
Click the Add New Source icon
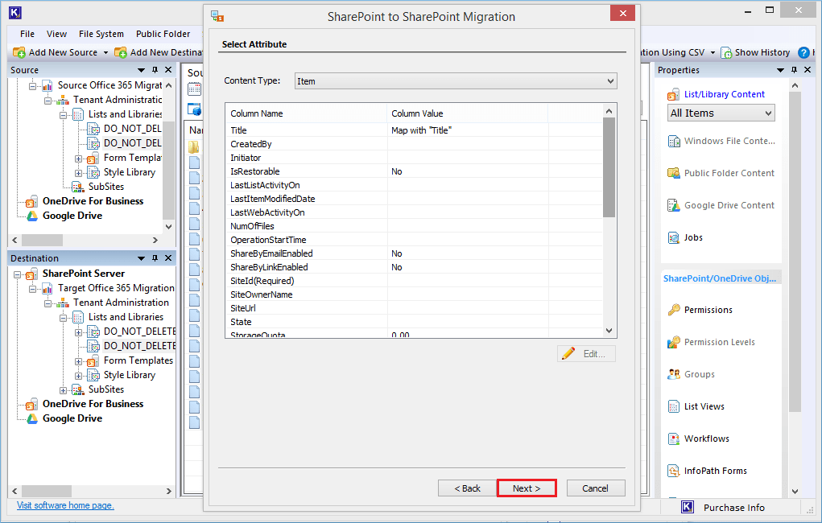click(x=19, y=52)
